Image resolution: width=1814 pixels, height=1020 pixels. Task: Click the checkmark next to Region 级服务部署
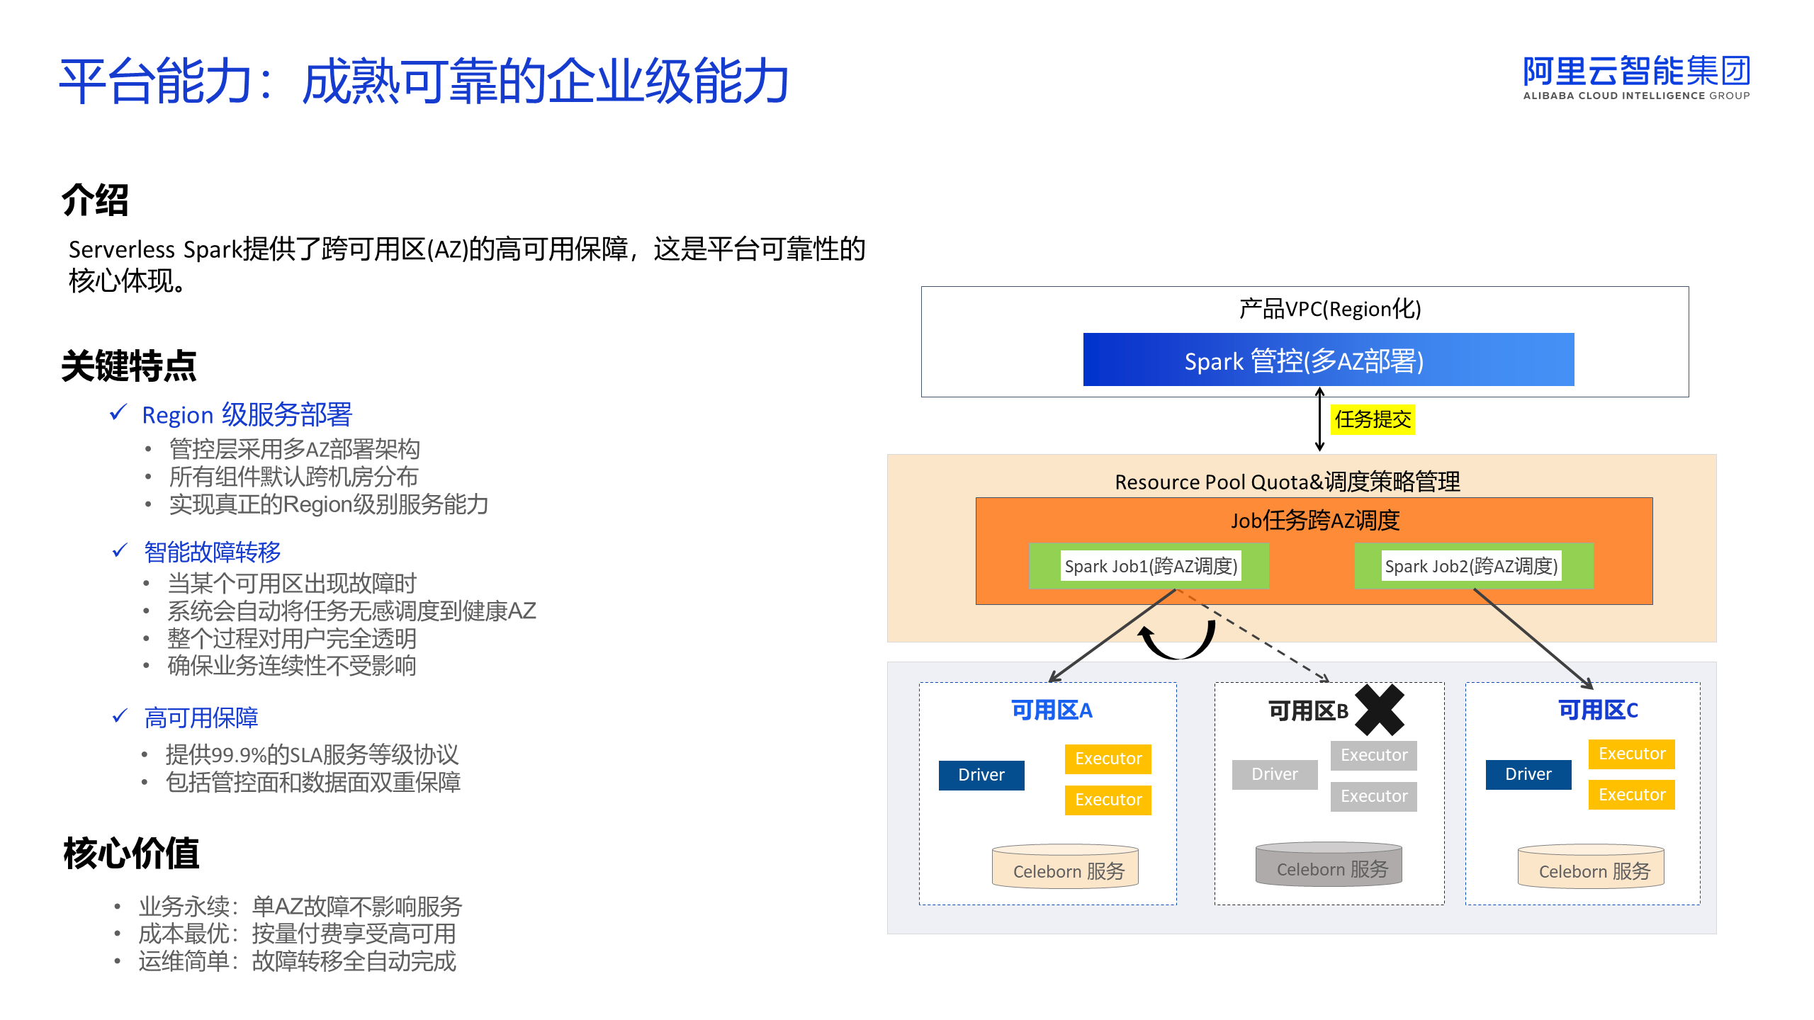pos(118,413)
